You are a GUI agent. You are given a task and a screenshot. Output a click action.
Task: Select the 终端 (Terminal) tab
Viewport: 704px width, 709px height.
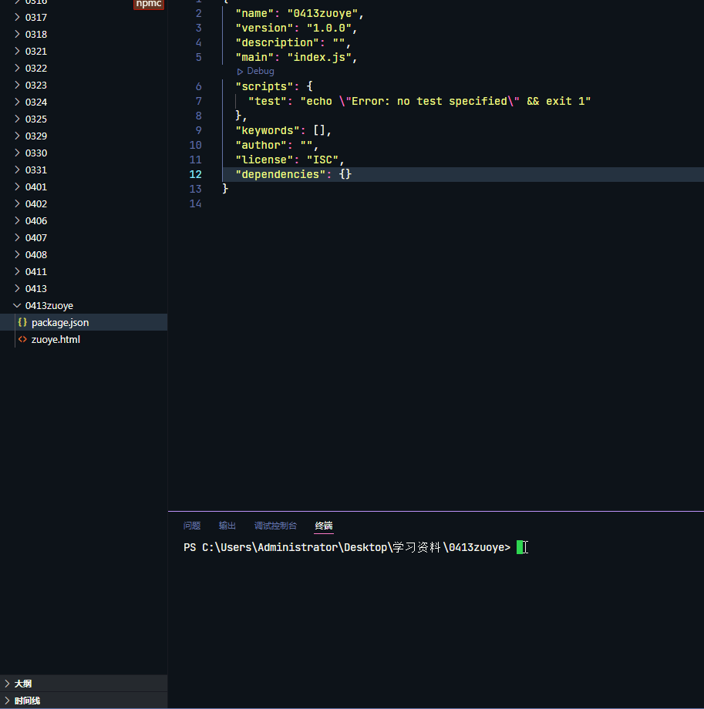pos(323,526)
